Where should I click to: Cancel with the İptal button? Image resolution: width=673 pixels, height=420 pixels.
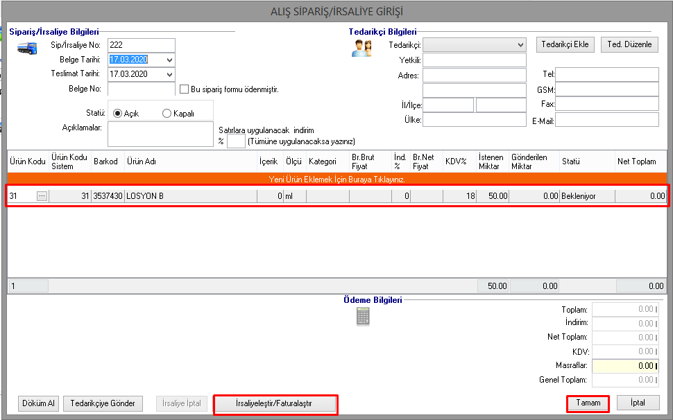pyautogui.click(x=637, y=403)
